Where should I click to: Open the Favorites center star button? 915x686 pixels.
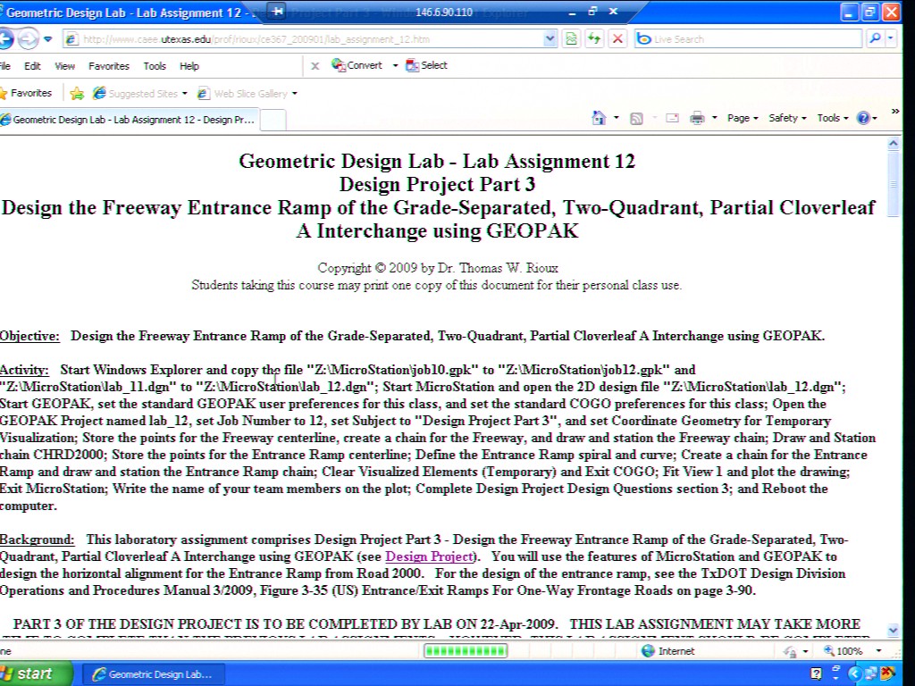(x=26, y=93)
